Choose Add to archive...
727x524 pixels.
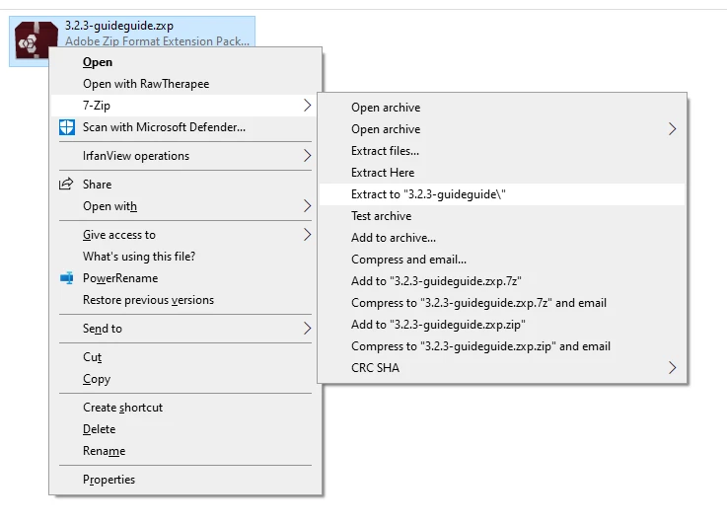(502, 238)
